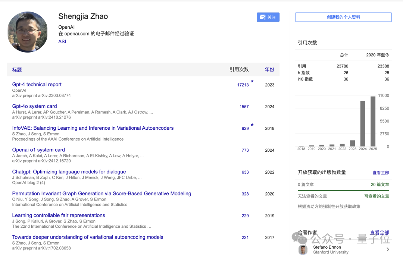Viewport: 403px width, 255px height.
Task: Open the Gpt-4o system card paper
Action: [x=34, y=106]
